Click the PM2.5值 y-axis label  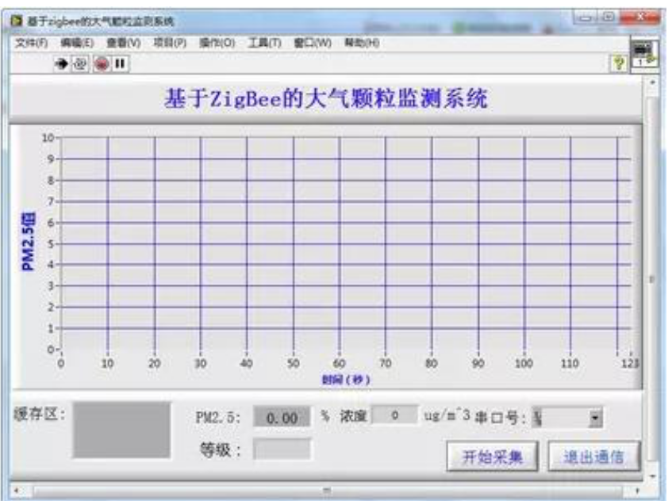(x=28, y=241)
